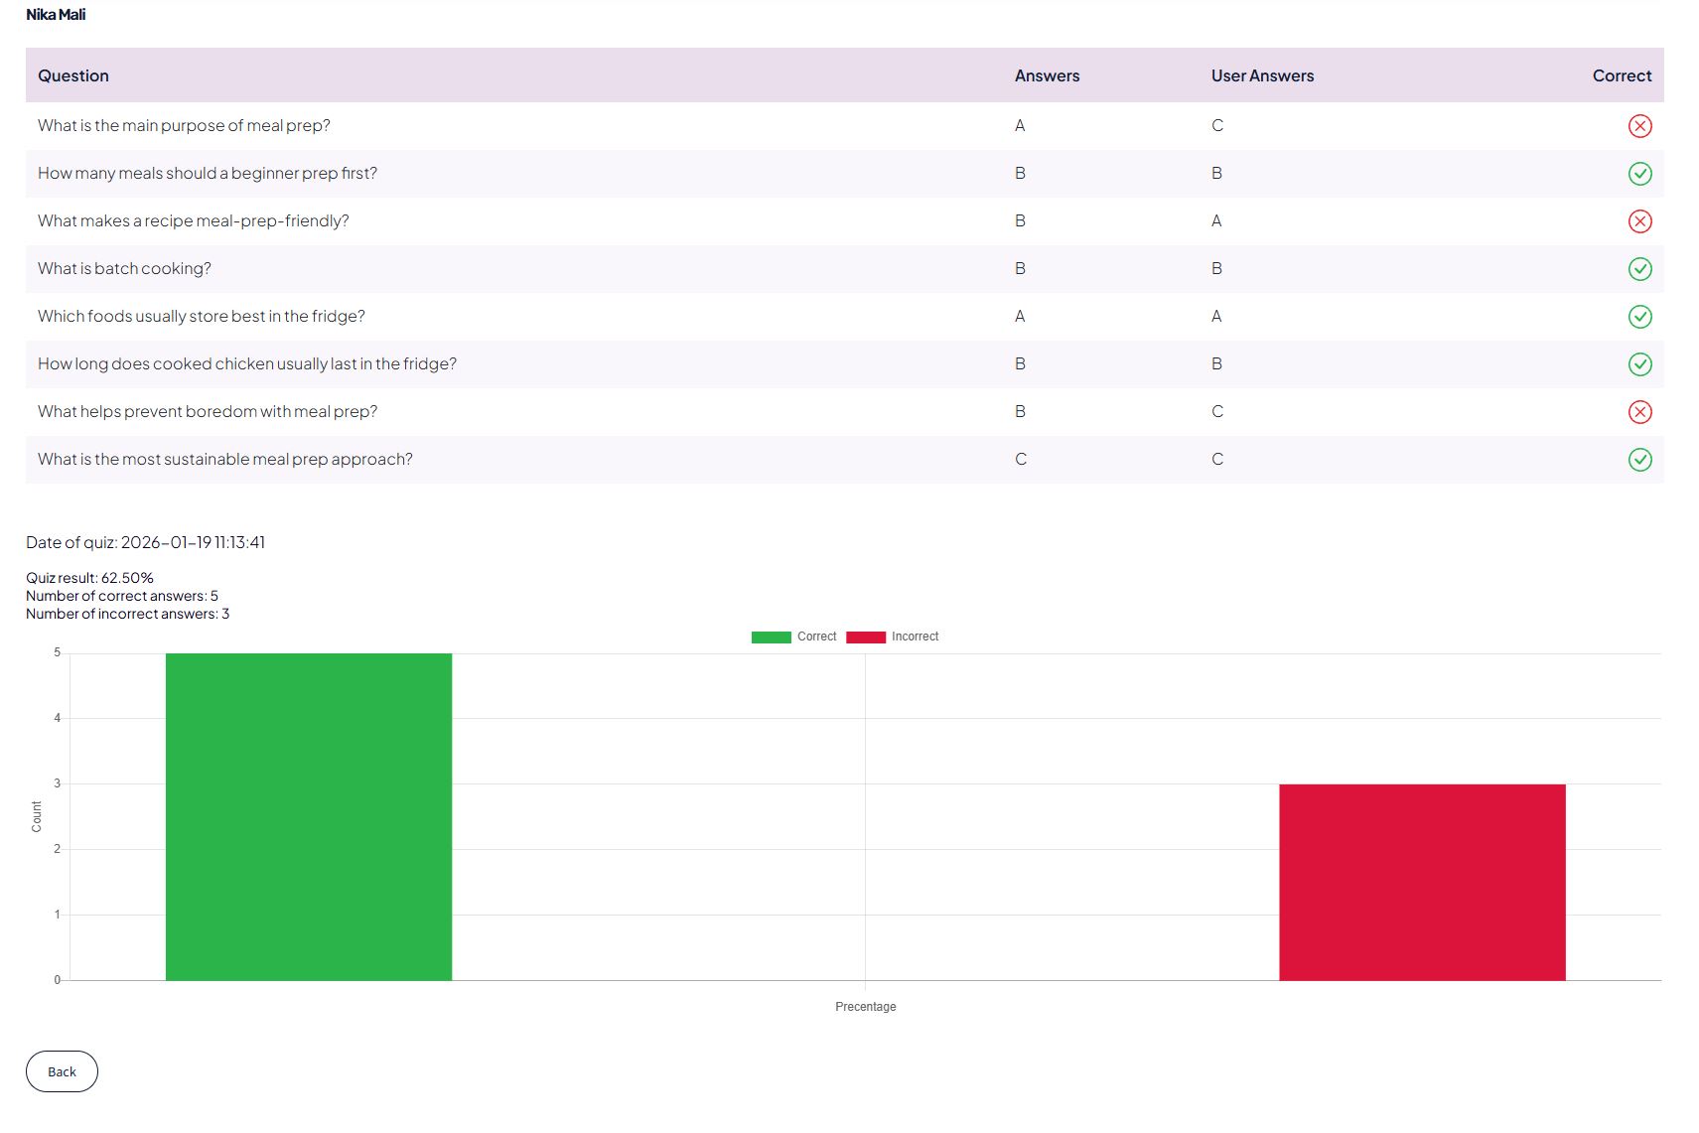Click the red X icon for meal prep purpose question
Viewport: 1699px width, 1133px height.
click(x=1639, y=126)
